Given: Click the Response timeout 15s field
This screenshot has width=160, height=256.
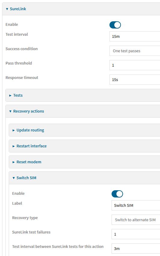Looking at the screenshot, I should [135, 80].
